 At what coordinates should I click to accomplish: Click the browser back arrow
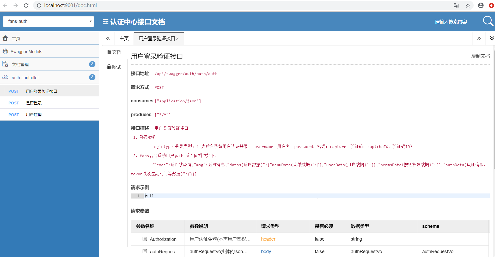pyautogui.click(x=5, y=5)
